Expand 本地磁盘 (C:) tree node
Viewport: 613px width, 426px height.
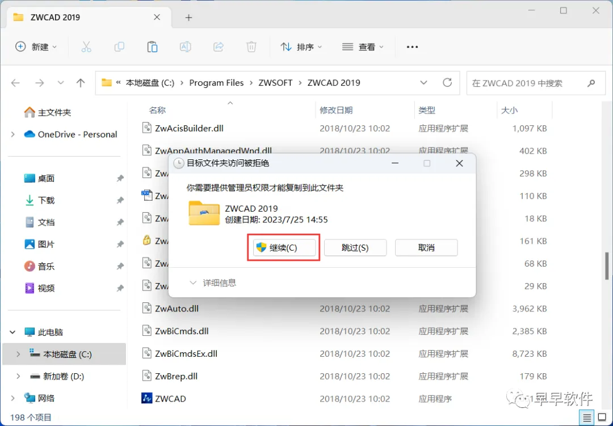(x=18, y=354)
